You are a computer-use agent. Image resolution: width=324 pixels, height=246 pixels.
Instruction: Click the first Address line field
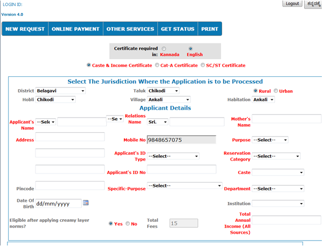tap(70, 137)
